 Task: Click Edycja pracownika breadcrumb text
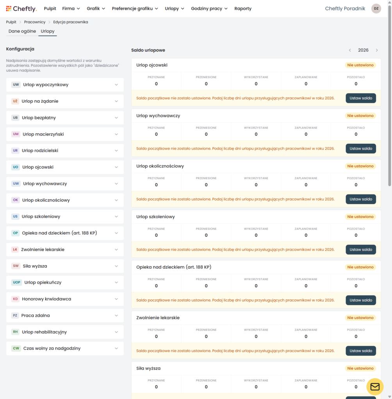71,22
